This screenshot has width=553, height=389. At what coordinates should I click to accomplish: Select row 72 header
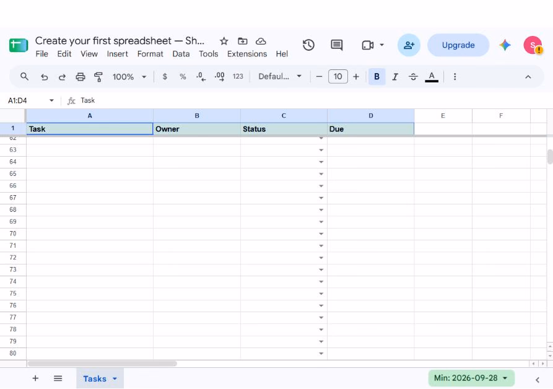13,258
